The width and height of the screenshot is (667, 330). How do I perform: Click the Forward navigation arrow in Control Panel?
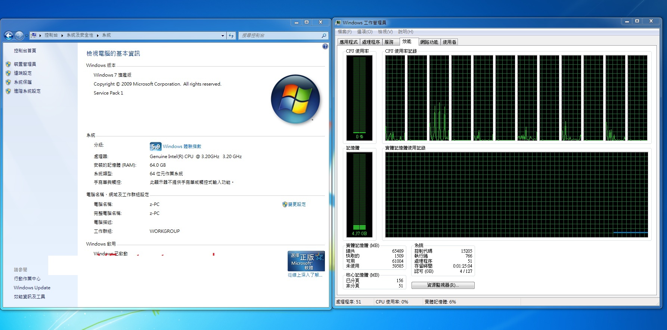coord(19,36)
